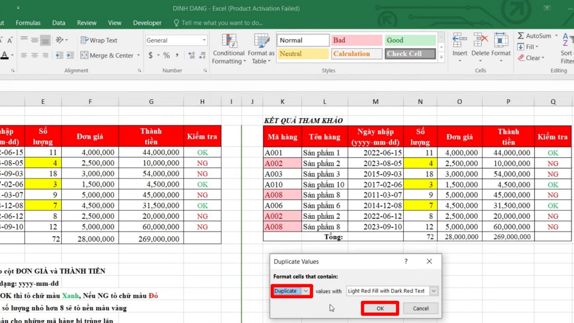Click AutoSum sigma icon
The height and width of the screenshot is (323, 574).
(x=521, y=36)
